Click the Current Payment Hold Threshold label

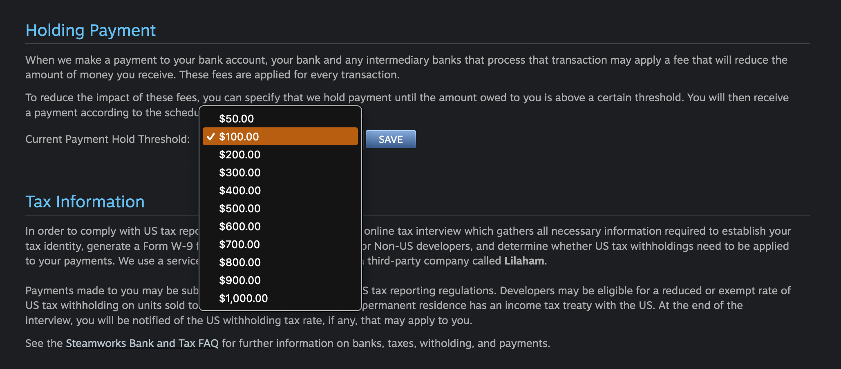(107, 139)
